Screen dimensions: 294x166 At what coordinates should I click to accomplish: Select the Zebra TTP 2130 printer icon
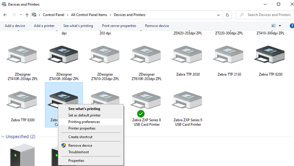(x=229, y=55)
